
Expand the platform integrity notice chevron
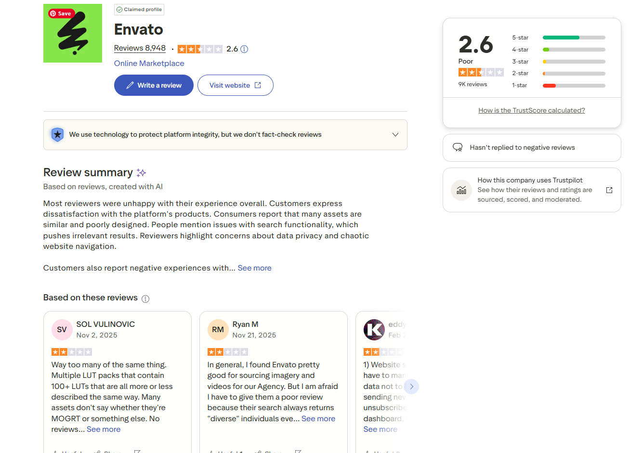click(x=395, y=135)
